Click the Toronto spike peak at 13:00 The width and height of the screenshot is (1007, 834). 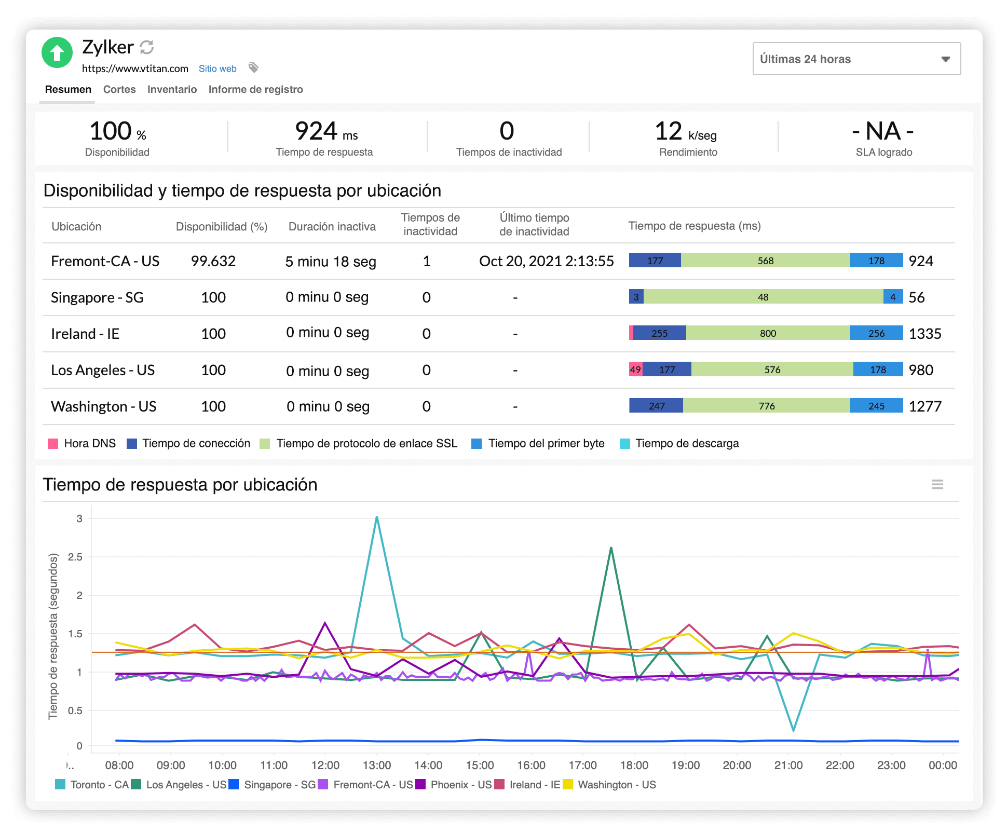tap(377, 517)
